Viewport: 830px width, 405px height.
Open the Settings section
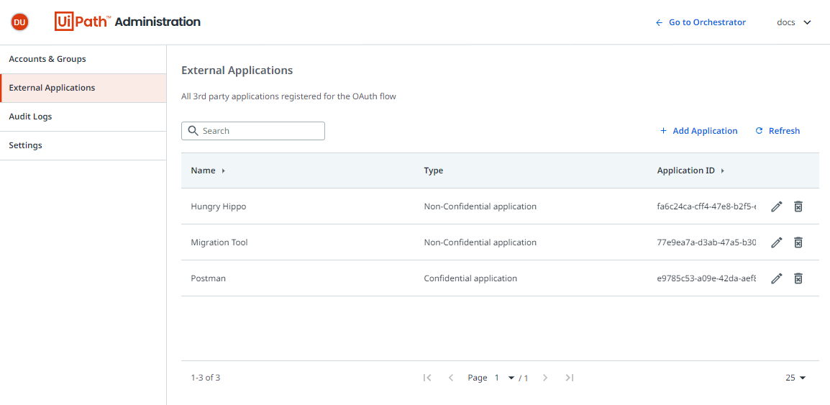(x=83, y=145)
